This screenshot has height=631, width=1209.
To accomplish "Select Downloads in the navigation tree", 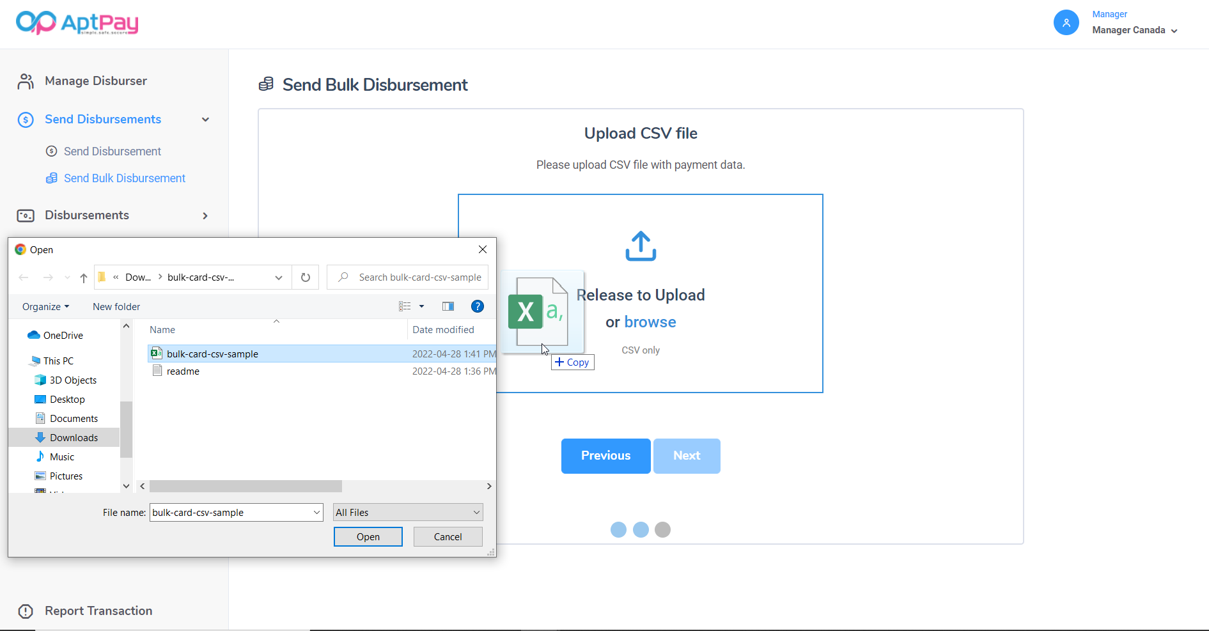I will (x=74, y=437).
